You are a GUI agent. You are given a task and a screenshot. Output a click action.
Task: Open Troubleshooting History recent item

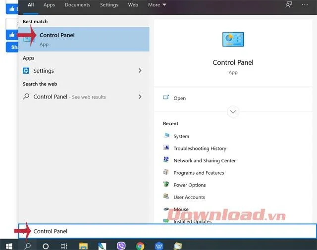click(200, 149)
